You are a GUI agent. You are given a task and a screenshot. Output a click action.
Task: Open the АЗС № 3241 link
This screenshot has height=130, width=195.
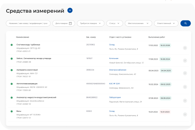click(115, 84)
